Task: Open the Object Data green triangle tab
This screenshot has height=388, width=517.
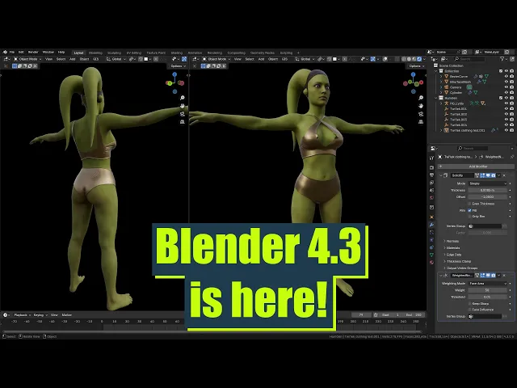Action: [x=431, y=255]
